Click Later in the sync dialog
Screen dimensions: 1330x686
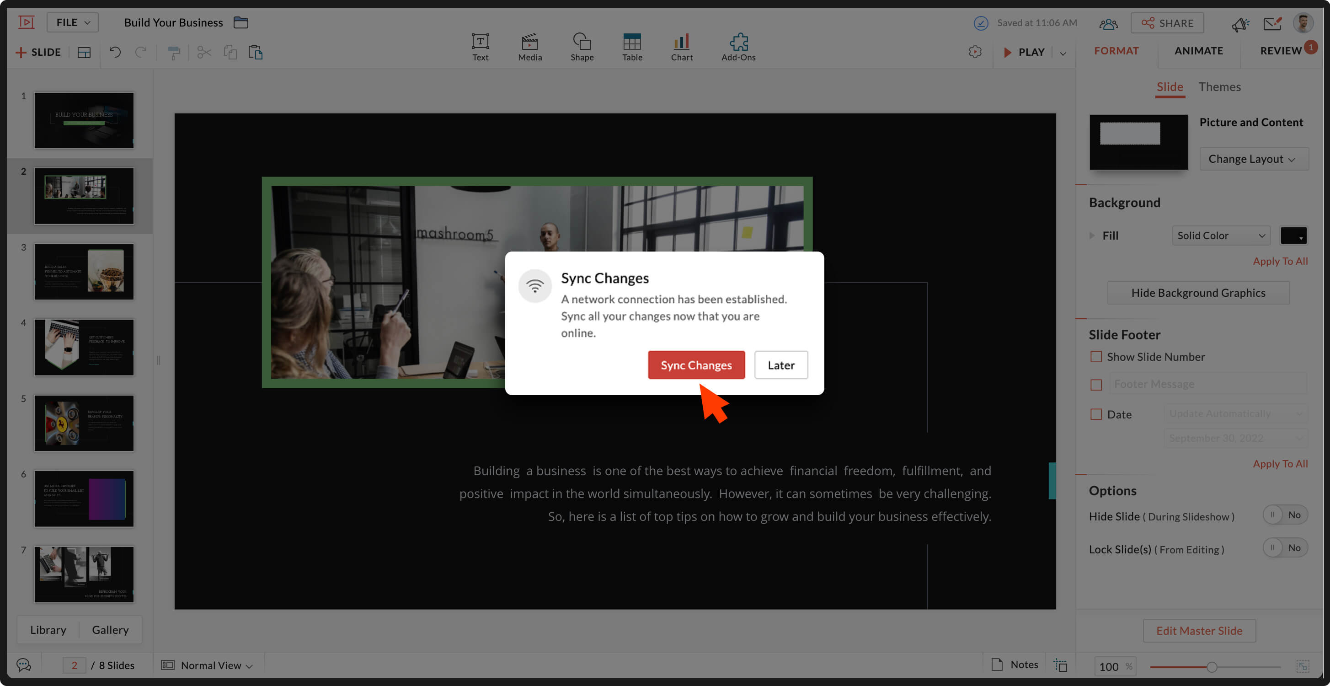(780, 364)
